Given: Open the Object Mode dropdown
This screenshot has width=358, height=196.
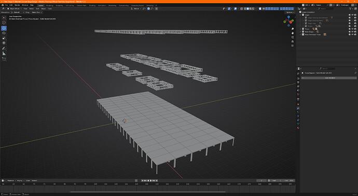Looking at the screenshot, I should 15,9.
